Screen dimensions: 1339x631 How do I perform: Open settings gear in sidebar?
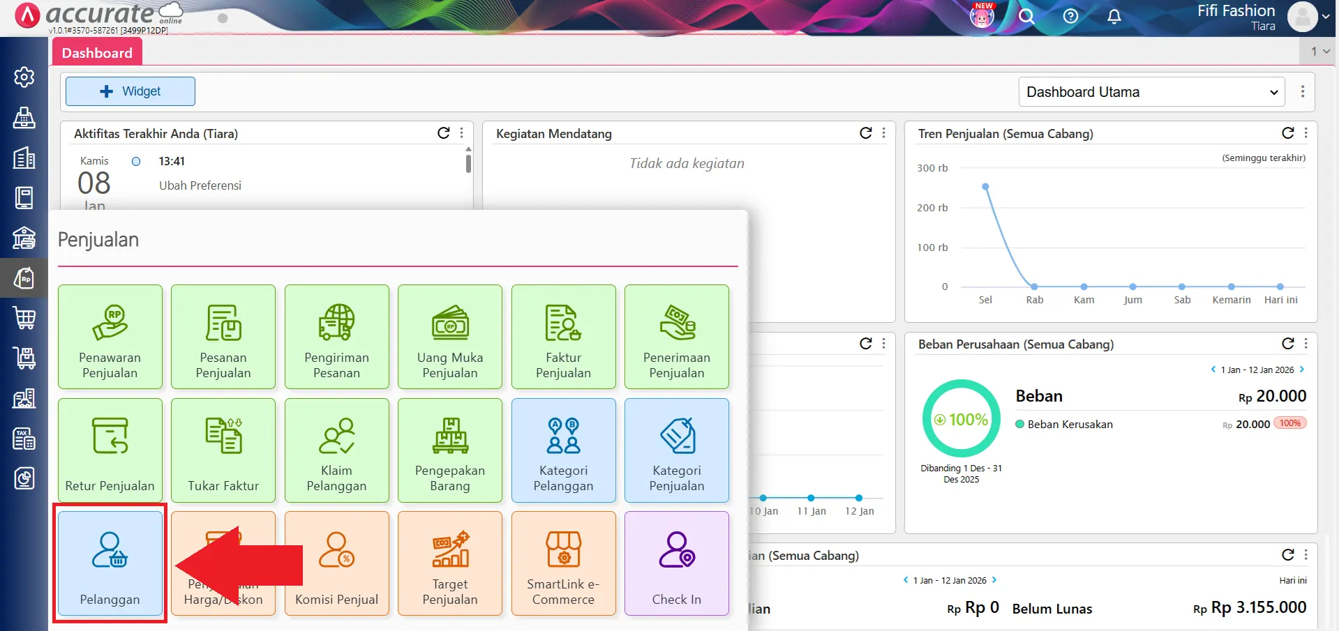coord(24,77)
